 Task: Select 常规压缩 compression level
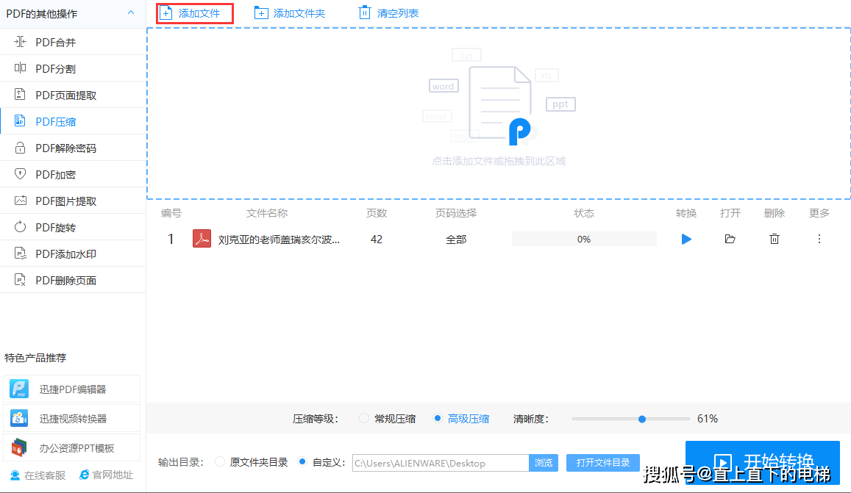(364, 419)
